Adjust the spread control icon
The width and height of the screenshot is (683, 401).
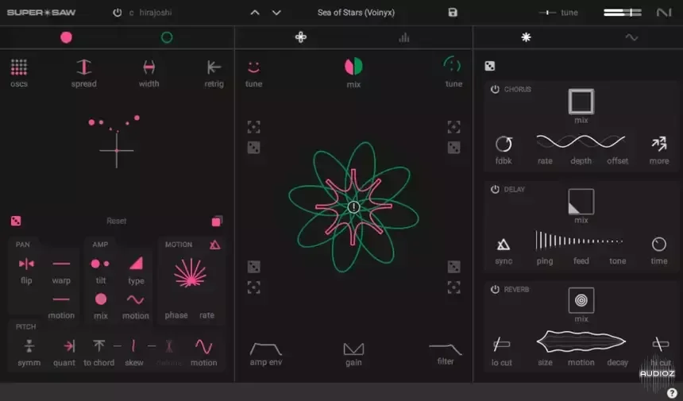tap(83, 67)
